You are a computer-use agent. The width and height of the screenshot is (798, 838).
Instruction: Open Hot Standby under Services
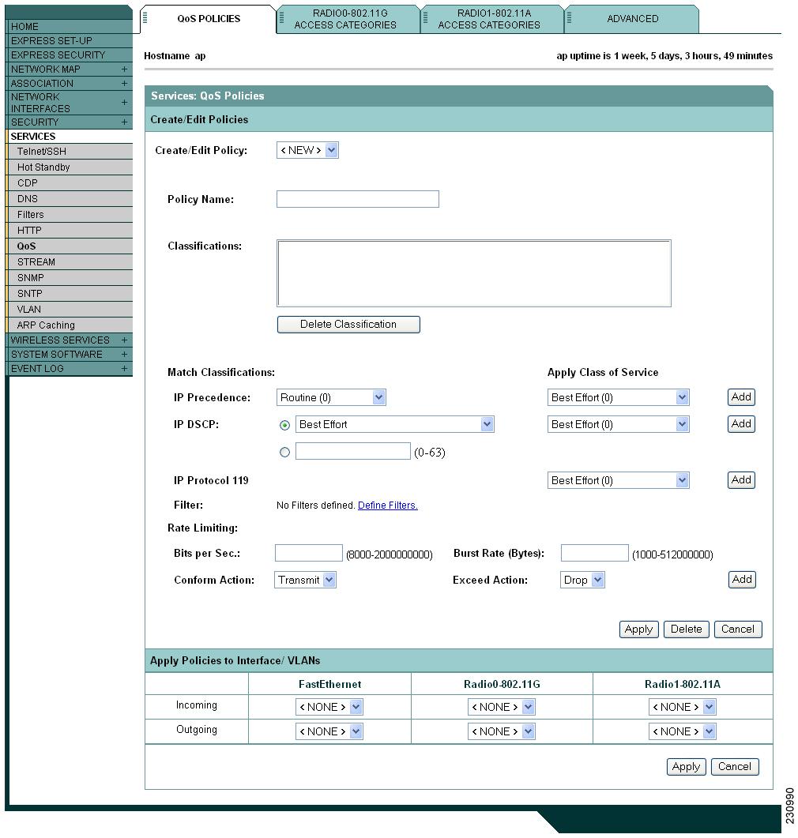[x=69, y=167]
